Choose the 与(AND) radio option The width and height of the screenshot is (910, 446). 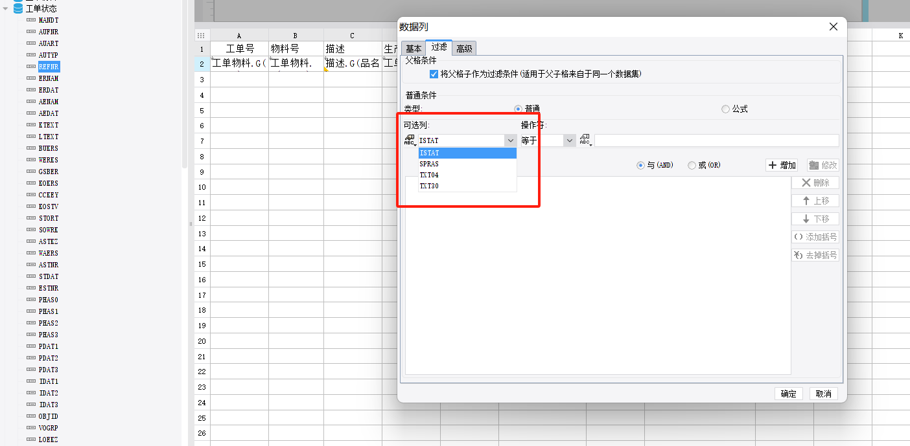(x=641, y=165)
